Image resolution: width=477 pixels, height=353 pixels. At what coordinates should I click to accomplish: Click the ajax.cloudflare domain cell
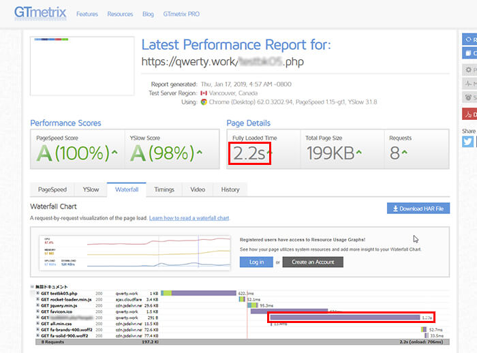[x=129, y=299]
